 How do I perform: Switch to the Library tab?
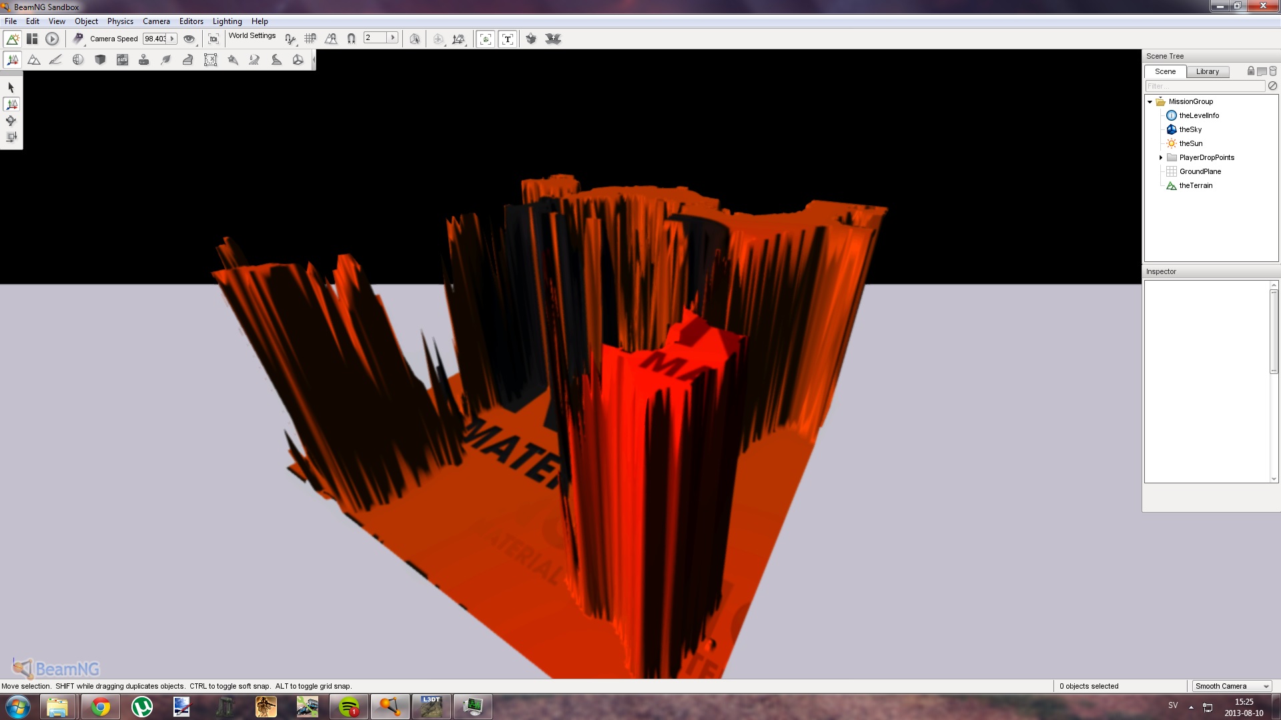1207,71
